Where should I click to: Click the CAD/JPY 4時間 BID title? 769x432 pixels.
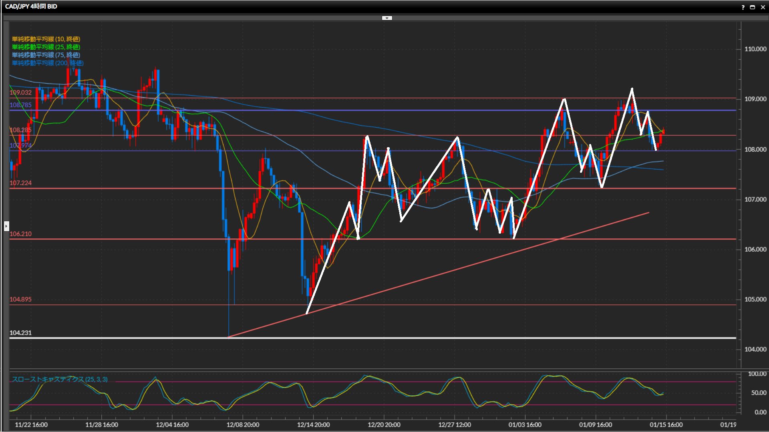31,6
